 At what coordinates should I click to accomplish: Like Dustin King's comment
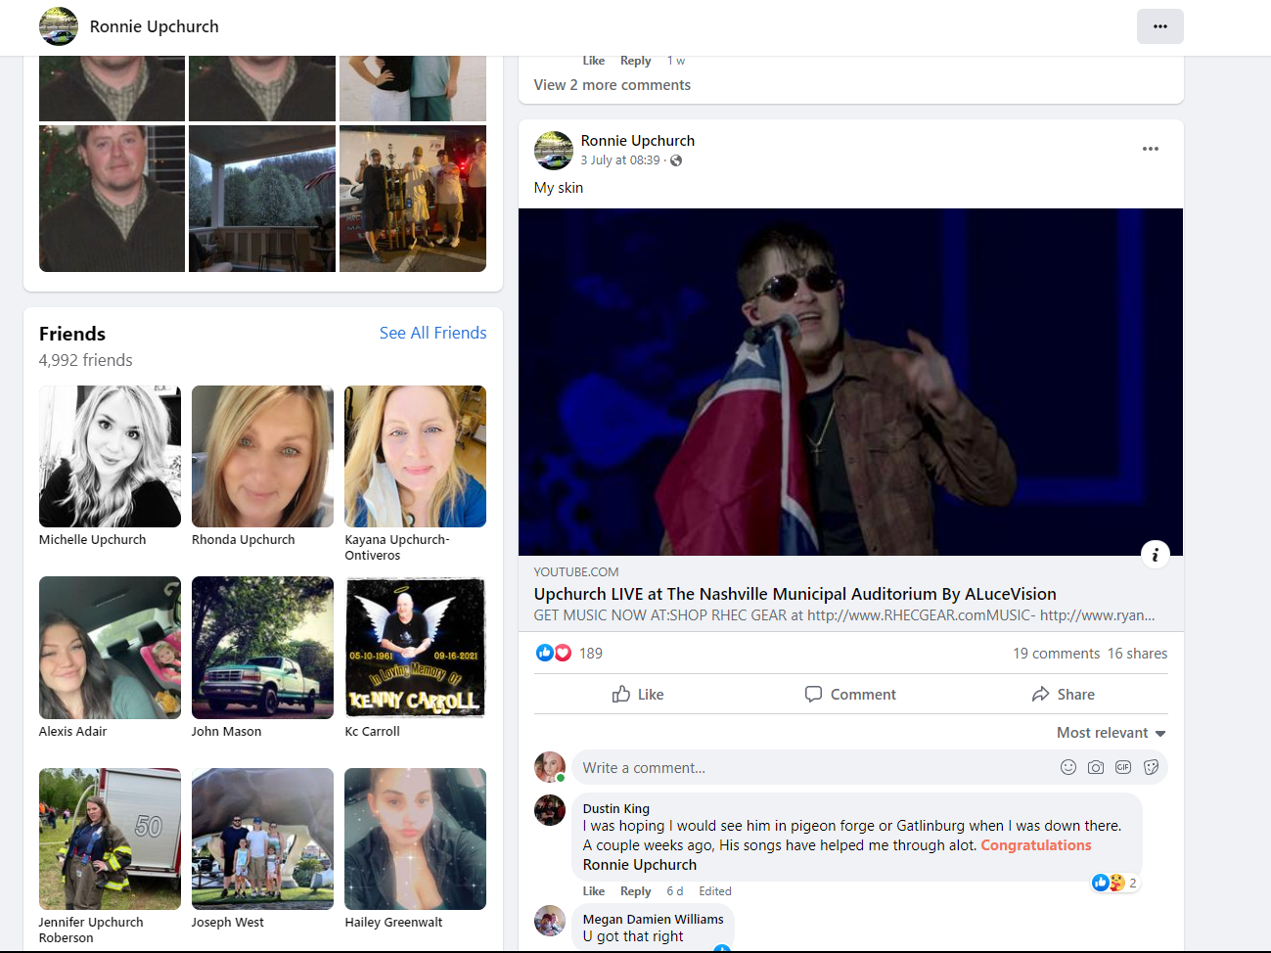pyautogui.click(x=593, y=891)
